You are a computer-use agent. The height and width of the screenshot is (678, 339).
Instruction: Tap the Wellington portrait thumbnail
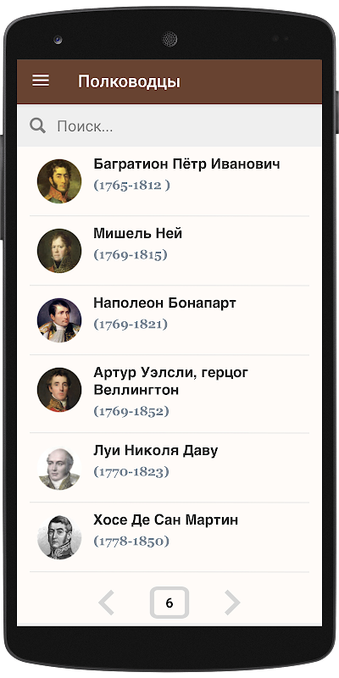coord(59,390)
